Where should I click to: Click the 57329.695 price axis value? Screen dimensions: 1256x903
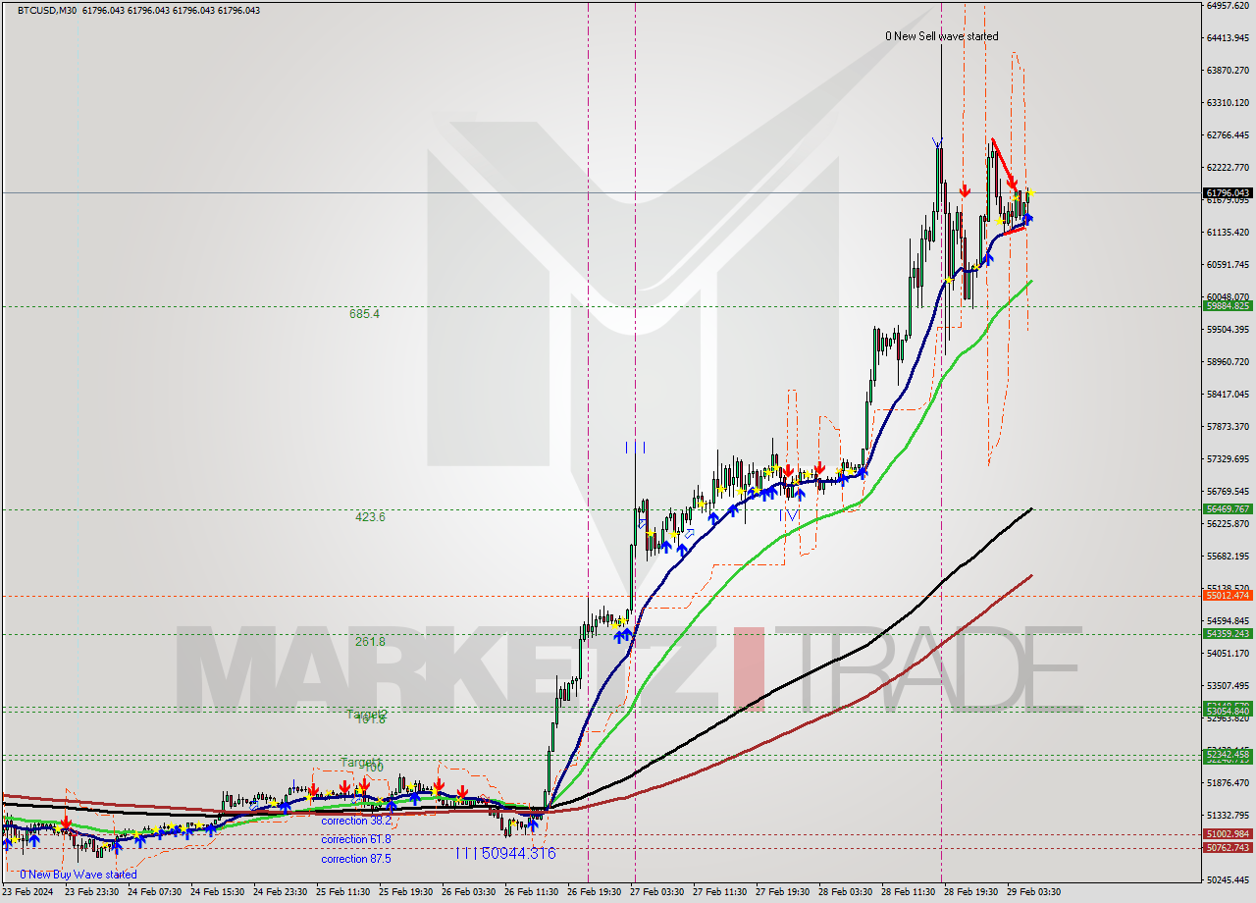click(1228, 459)
